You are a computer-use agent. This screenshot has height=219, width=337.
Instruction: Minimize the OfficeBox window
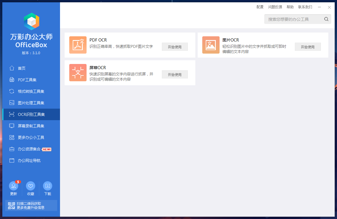[319, 7]
